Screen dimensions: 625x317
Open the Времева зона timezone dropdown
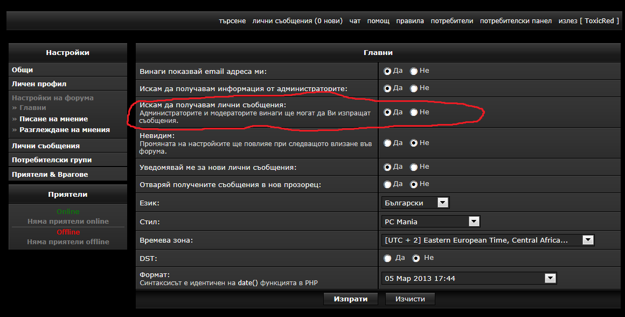click(488, 240)
